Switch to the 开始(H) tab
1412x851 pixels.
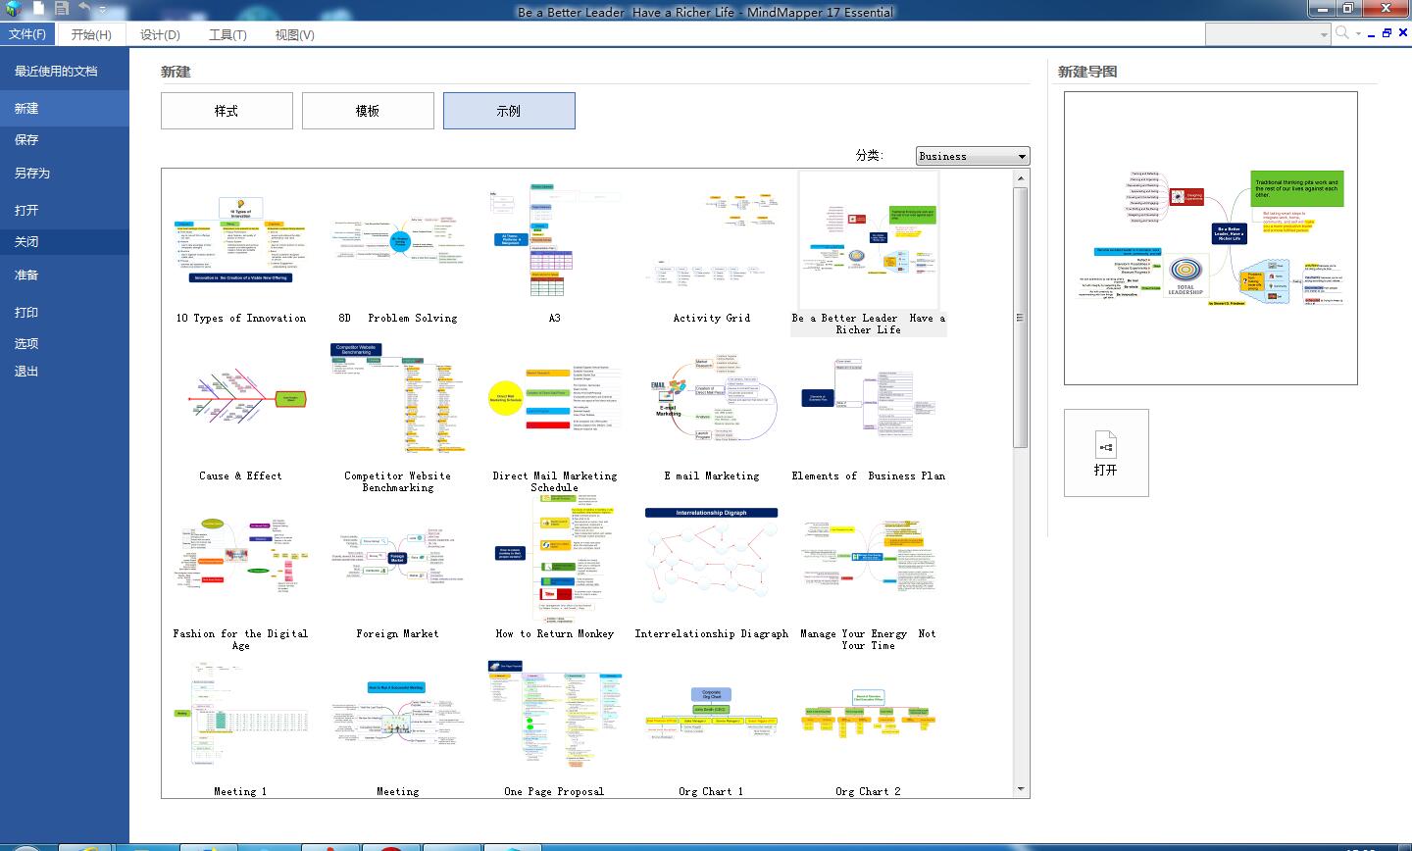(x=91, y=34)
